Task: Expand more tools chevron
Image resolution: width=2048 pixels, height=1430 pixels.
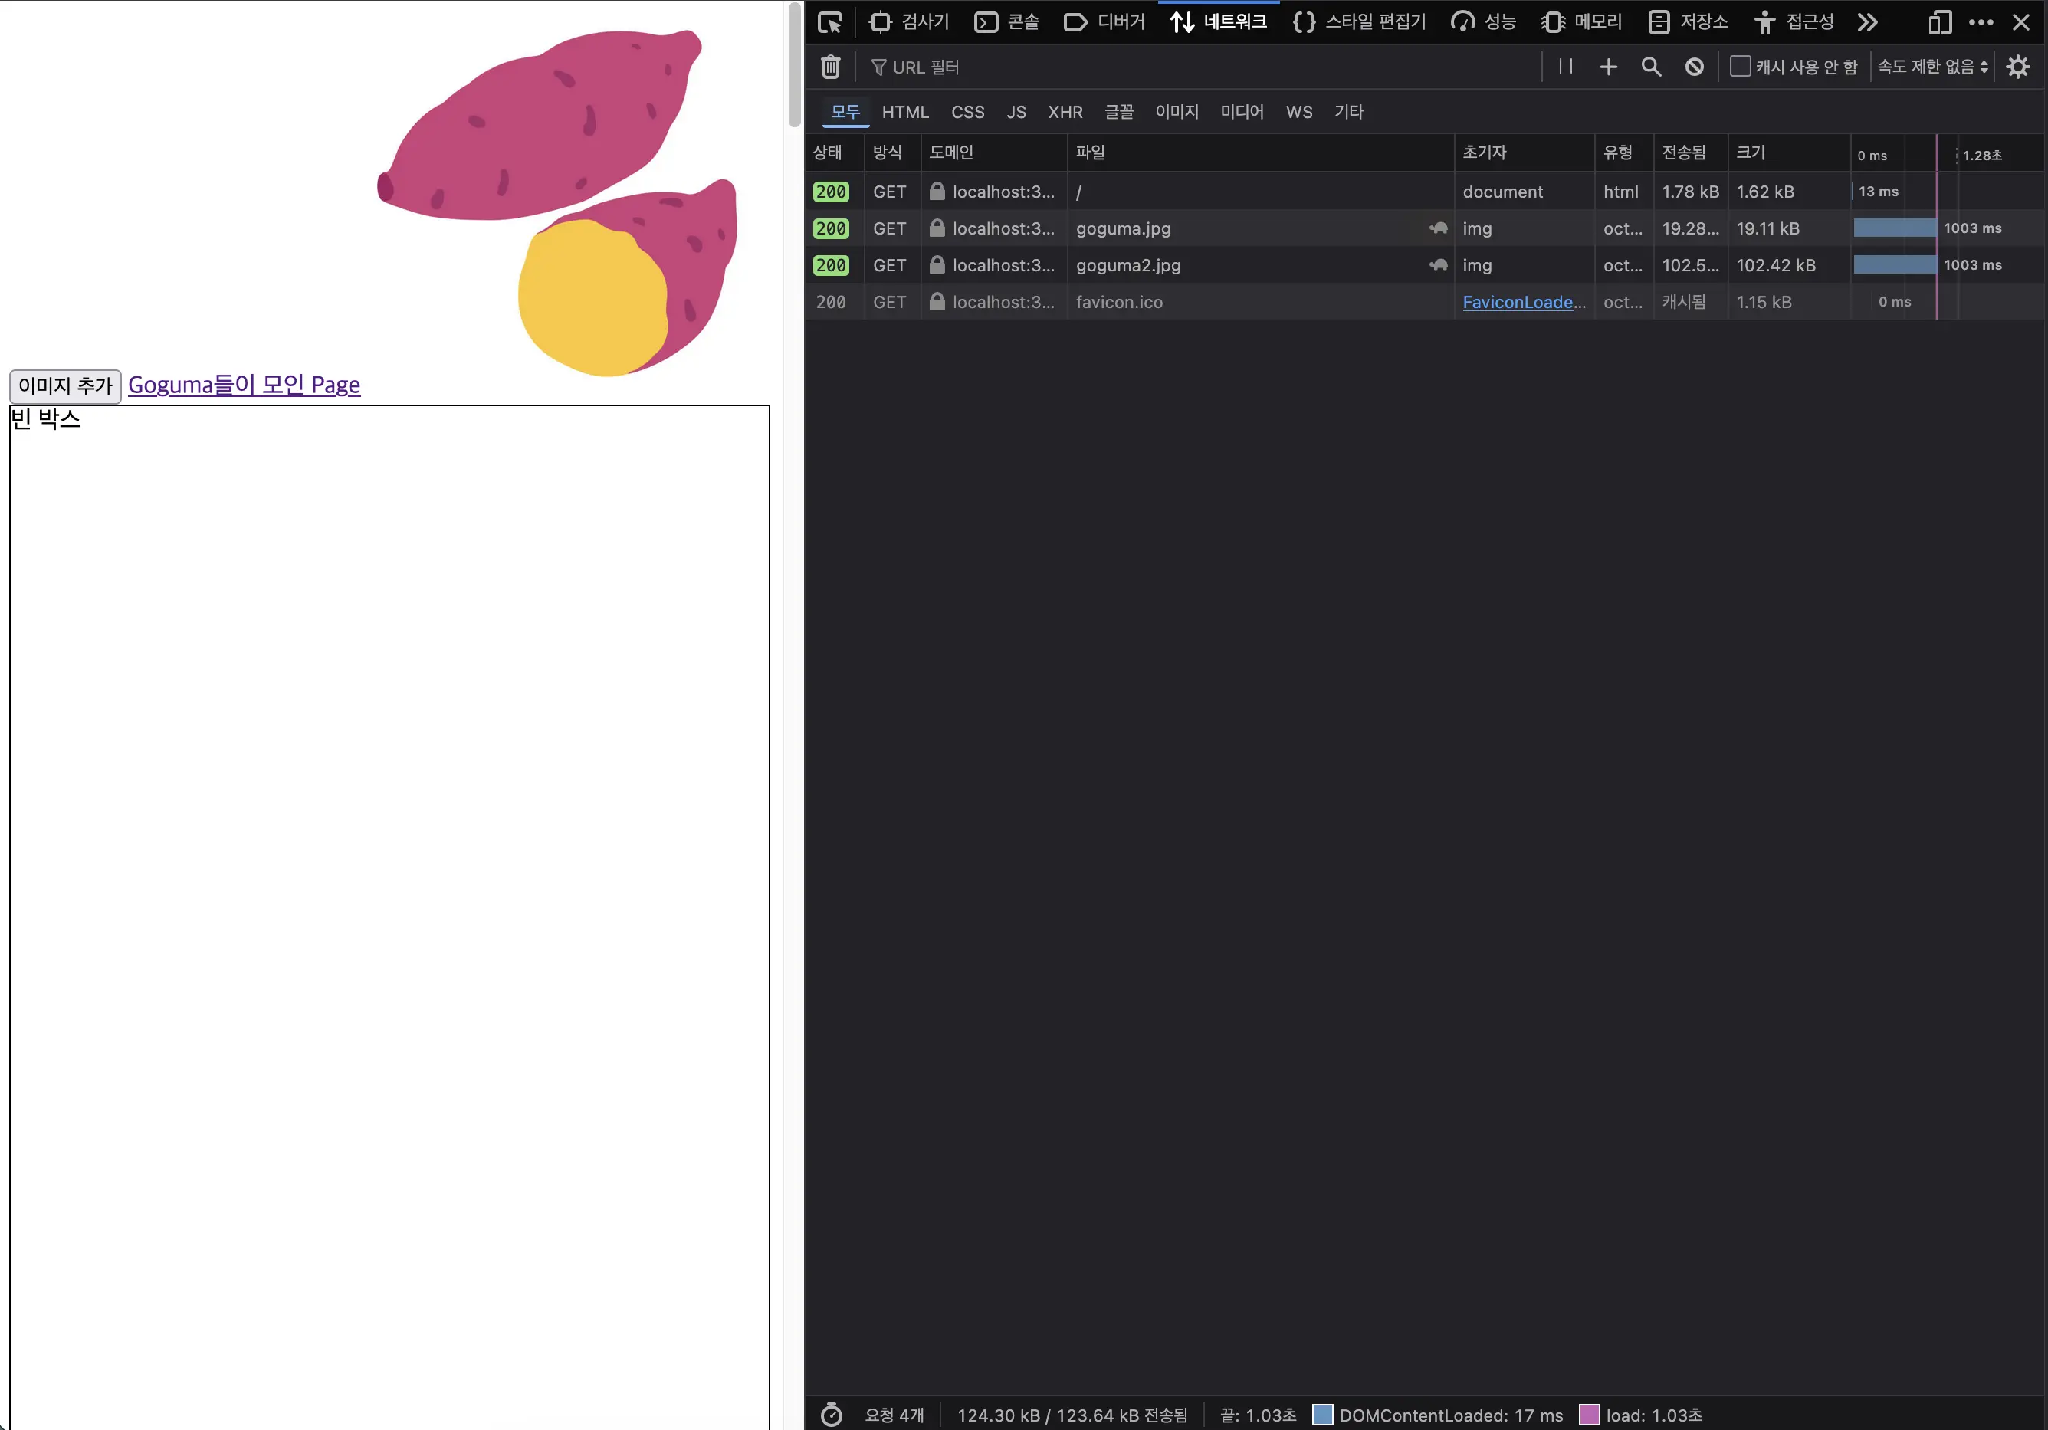Action: 1867,22
